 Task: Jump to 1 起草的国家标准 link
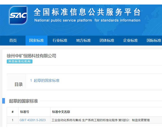tap(45, 80)
